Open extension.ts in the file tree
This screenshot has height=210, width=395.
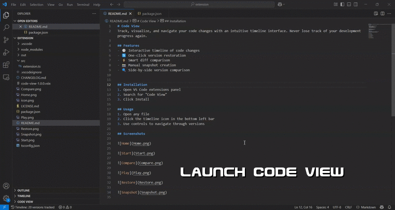coord(56,66)
